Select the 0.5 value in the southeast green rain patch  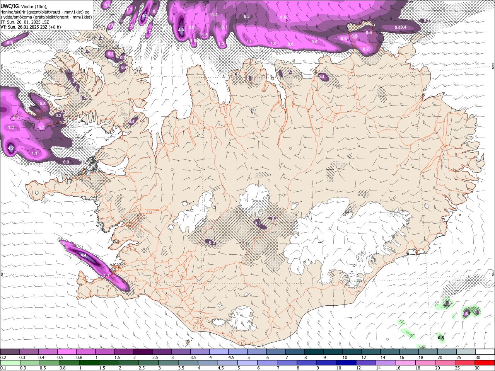(441, 338)
